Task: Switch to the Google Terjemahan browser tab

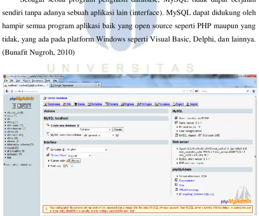Action: click(73, 85)
